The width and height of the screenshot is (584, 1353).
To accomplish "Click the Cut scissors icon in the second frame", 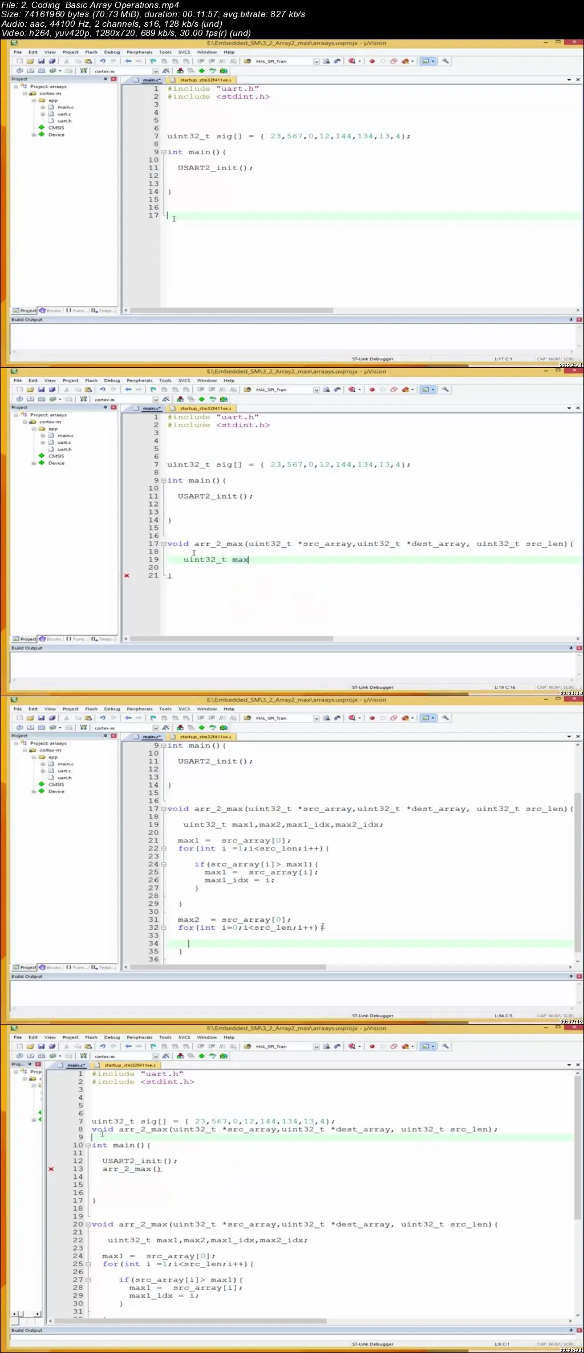I will point(66,390).
